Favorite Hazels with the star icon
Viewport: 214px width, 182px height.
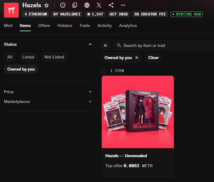click(47, 5)
